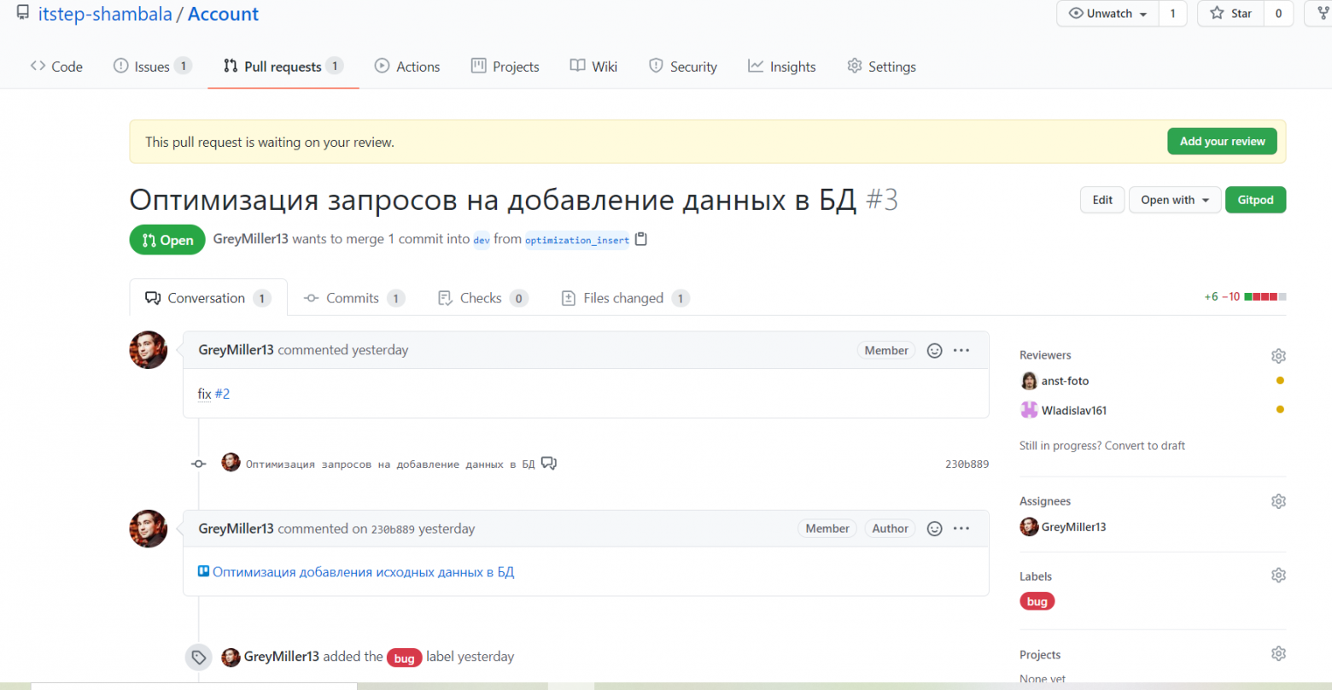This screenshot has width=1332, height=690.
Task: Click the red bug label swatch under Labels
Action: tap(1037, 601)
